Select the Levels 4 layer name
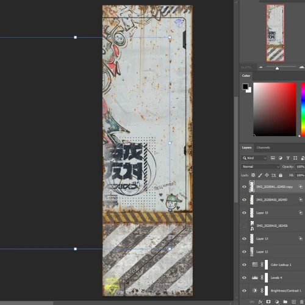Image resolution: width=305 pixels, height=305 pixels. (x=276, y=278)
